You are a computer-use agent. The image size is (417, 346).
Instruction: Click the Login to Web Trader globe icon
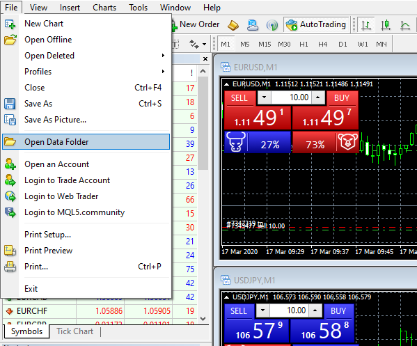[10, 196]
